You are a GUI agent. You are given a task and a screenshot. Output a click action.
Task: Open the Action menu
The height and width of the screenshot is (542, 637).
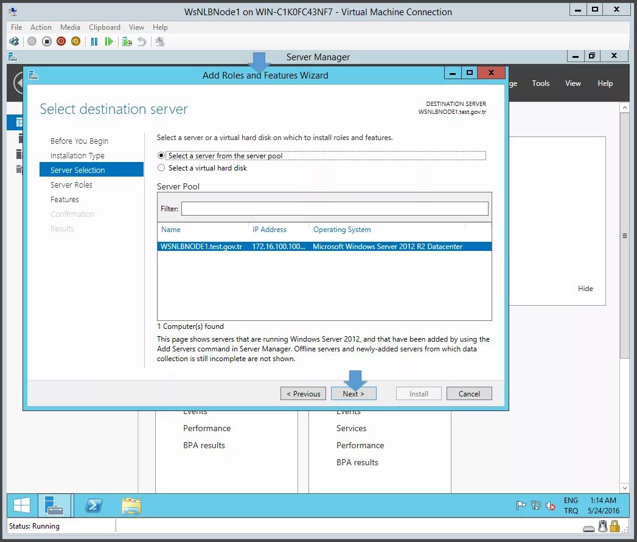[41, 27]
